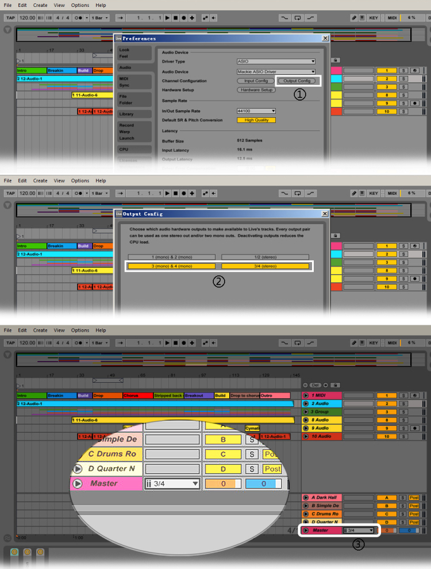The image size is (431, 569).
Task: Click the Del locator button in the bottom screenshot
Action: (x=315, y=385)
